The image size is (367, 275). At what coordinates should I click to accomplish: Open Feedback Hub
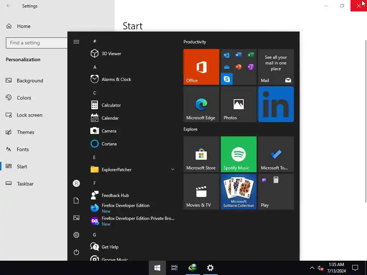[133, 195]
